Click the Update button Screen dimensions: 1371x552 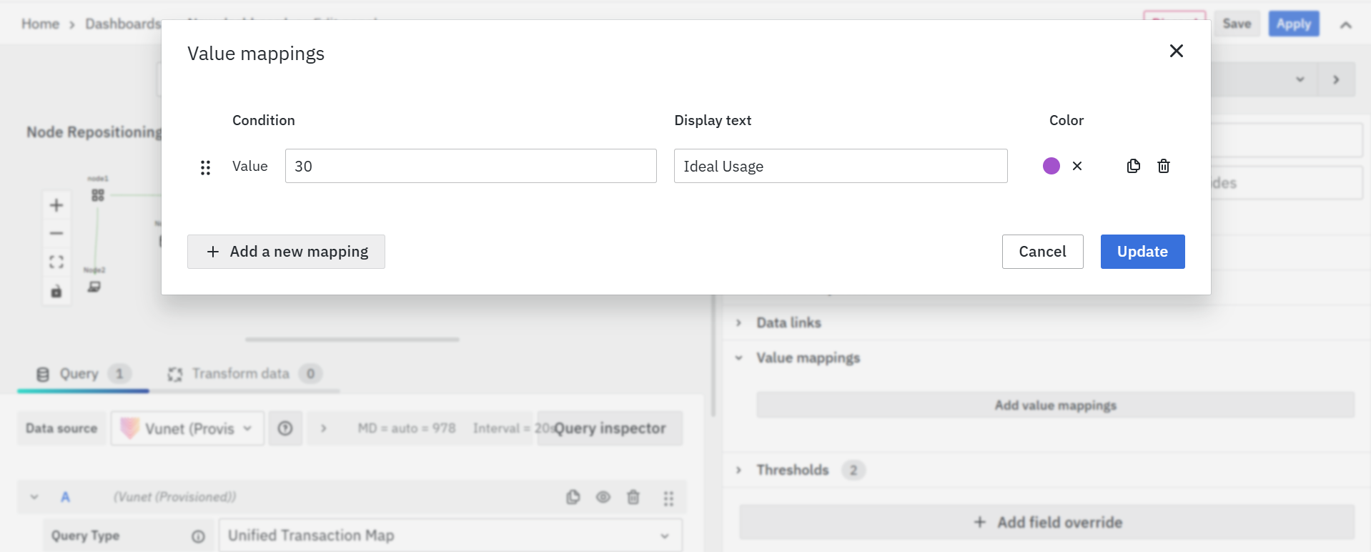[x=1142, y=252]
